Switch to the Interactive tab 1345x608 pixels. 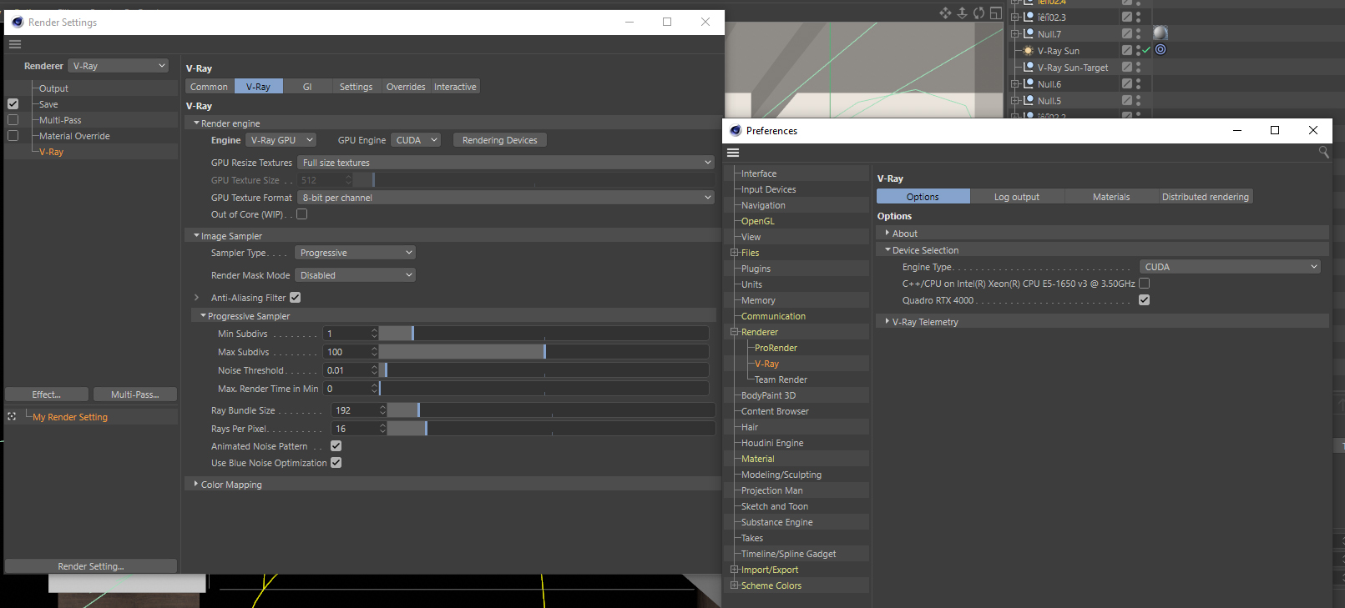(x=455, y=87)
